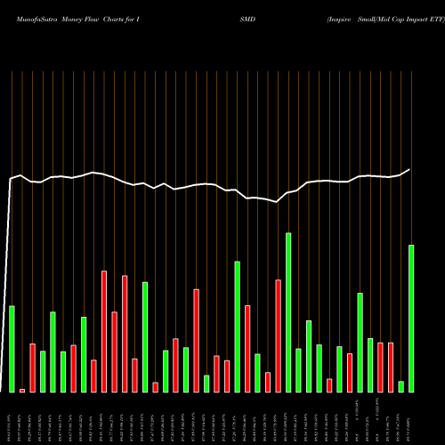
Task: Select the first green bar at the left end
Action: pyautogui.click(x=12, y=349)
